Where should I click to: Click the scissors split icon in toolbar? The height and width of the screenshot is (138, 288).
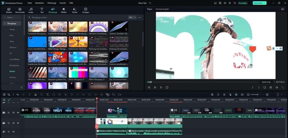(36, 95)
